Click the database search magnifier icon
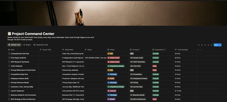Viewport: 227px width, 102px height. [x=208, y=45]
